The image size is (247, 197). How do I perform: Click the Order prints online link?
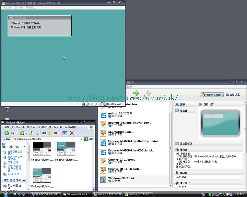[15, 158]
